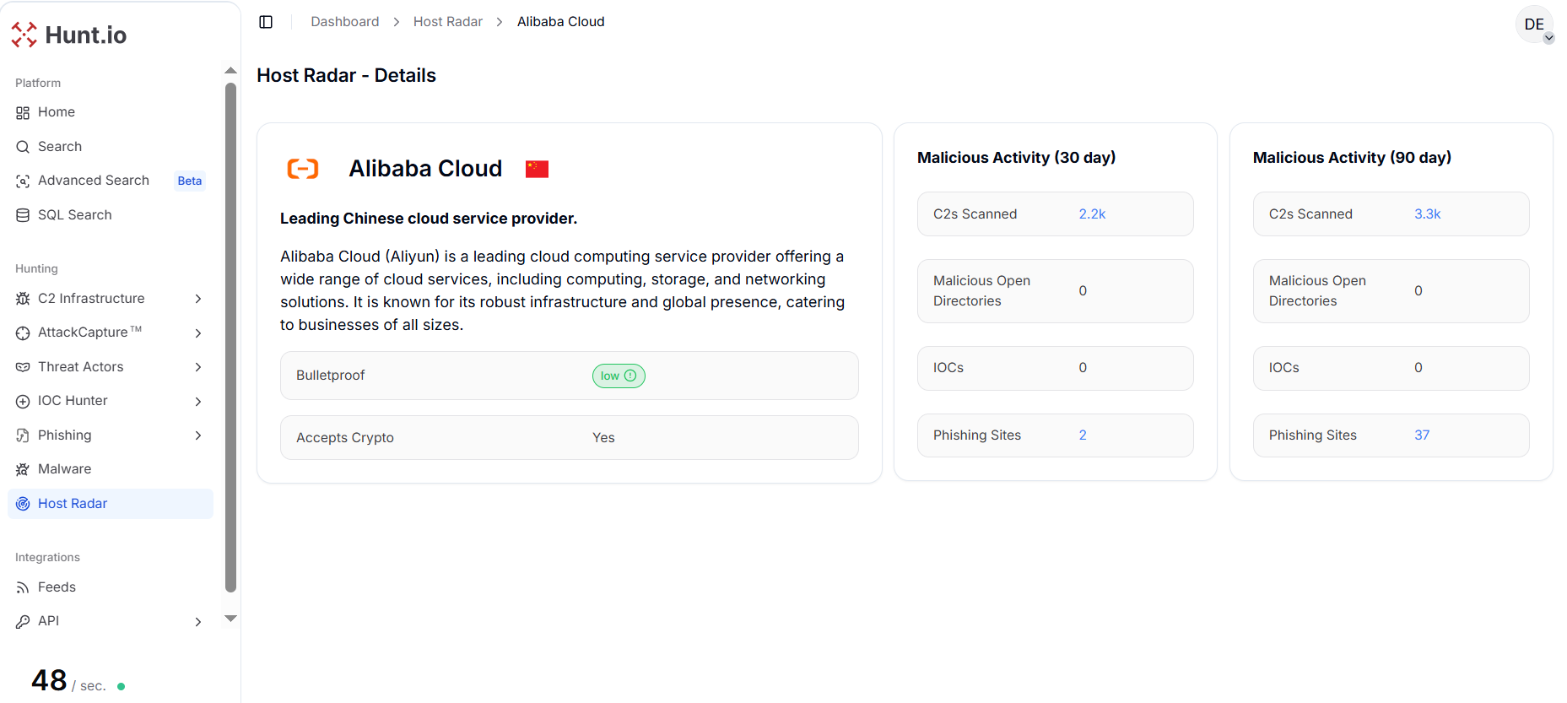Screen dimensions: 1567x703
Task: Expand the C2 Infrastructure submenu
Action: pyautogui.click(x=198, y=299)
